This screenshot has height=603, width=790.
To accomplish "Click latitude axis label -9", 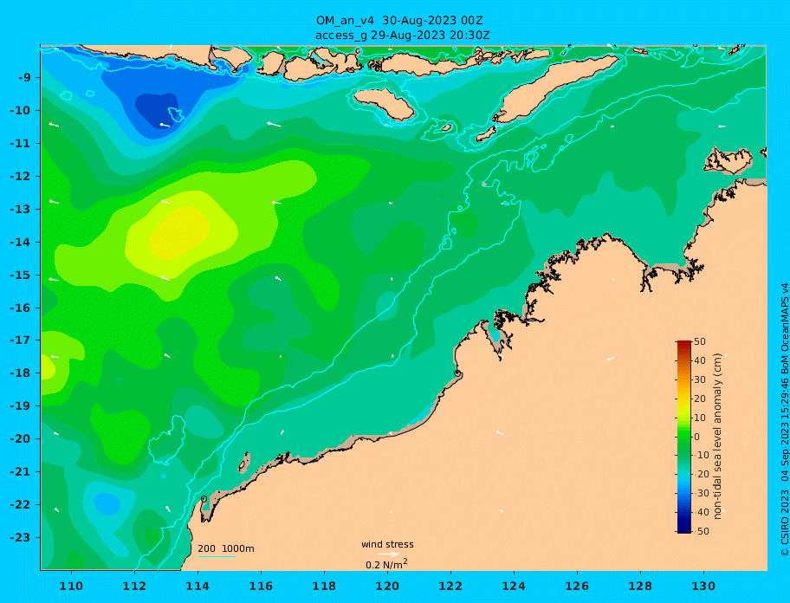I will pyautogui.click(x=24, y=78).
